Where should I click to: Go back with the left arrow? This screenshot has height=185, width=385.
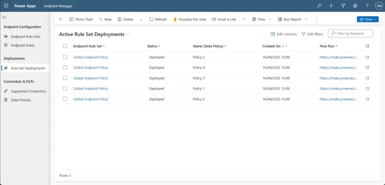click(61, 19)
